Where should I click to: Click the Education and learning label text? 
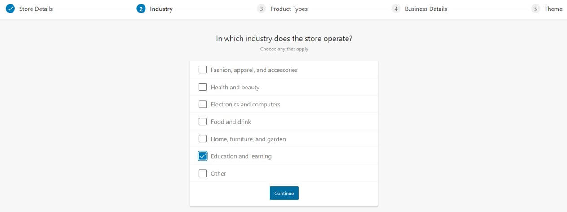[x=241, y=156]
